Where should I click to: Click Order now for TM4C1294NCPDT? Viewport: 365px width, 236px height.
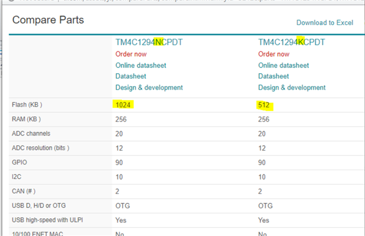point(131,54)
